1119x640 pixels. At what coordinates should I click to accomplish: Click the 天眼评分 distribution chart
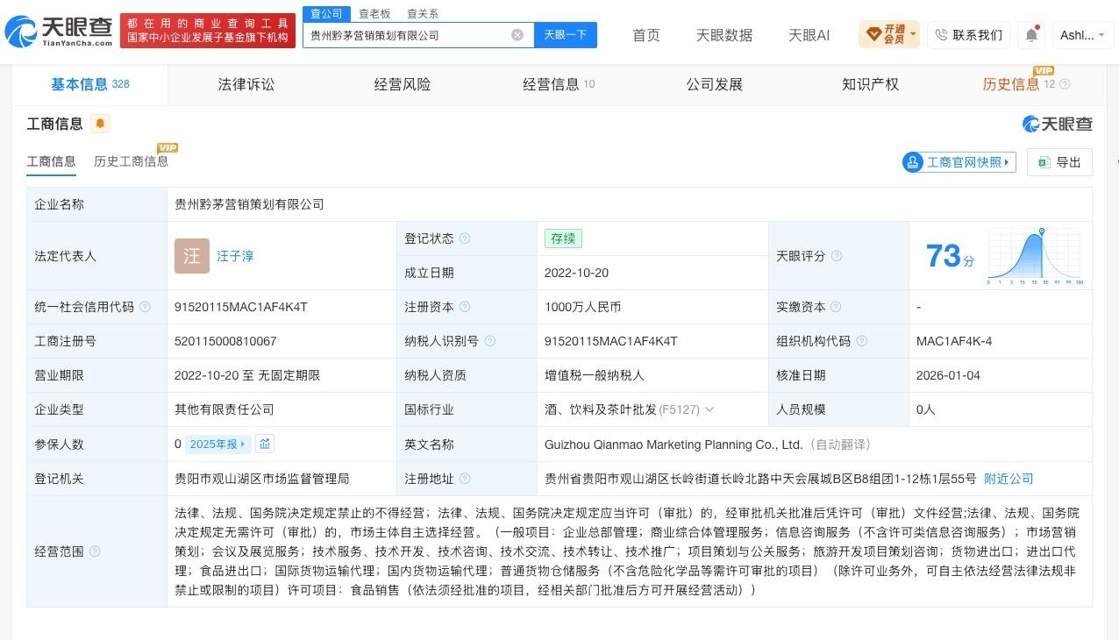tap(1036, 255)
